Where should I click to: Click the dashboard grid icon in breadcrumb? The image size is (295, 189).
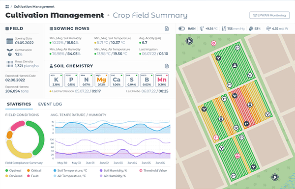[7, 6]
